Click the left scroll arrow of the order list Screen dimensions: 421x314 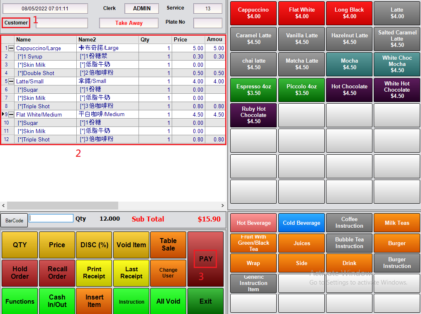[3, 205]
